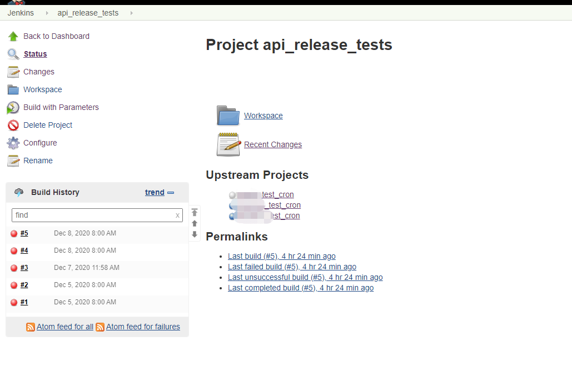Image resolution: width=572 pixels, height=366 pixels.
Task: Page up in build history
Action: pyautogui.click(x=195, y=223)
